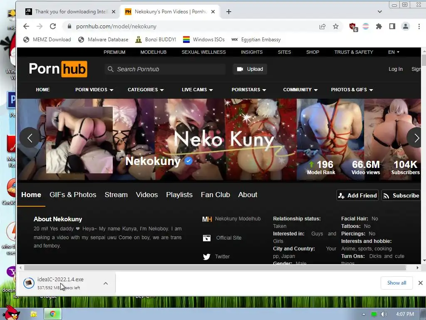Open the Malware Database bookmark
The height and width of the screenshot is (320, 426).
(103, 40)
